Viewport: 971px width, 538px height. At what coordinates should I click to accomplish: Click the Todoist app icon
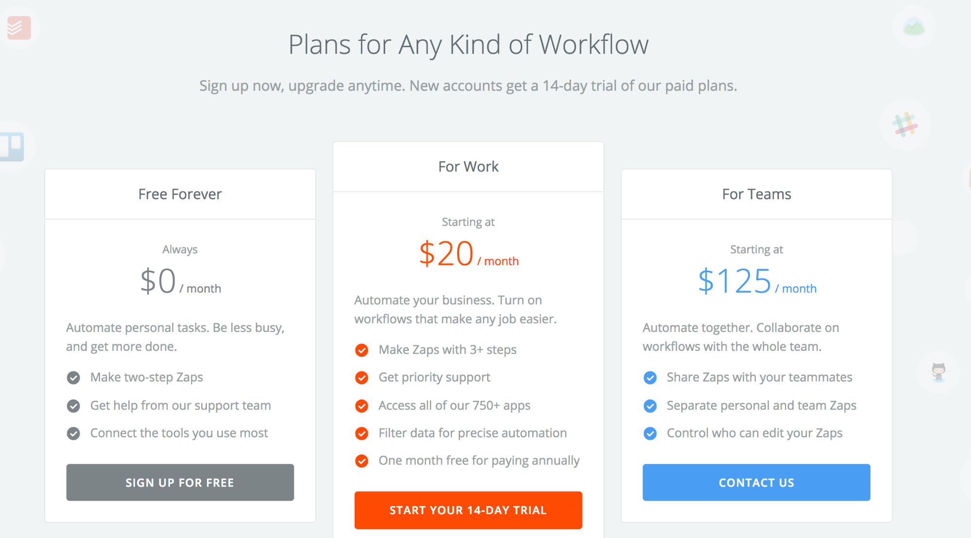point(19,28)
